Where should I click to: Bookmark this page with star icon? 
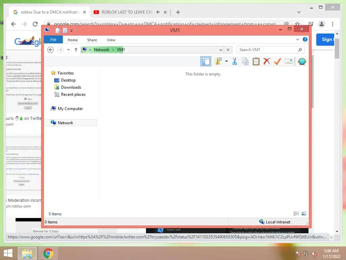pos(297,24)
